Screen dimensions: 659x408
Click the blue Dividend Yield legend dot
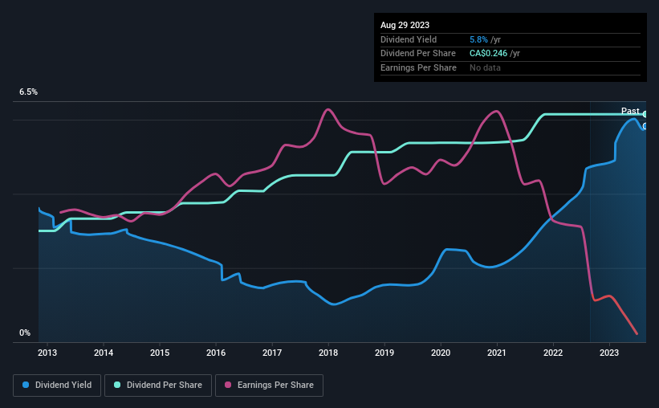click(x=26, y=385)
